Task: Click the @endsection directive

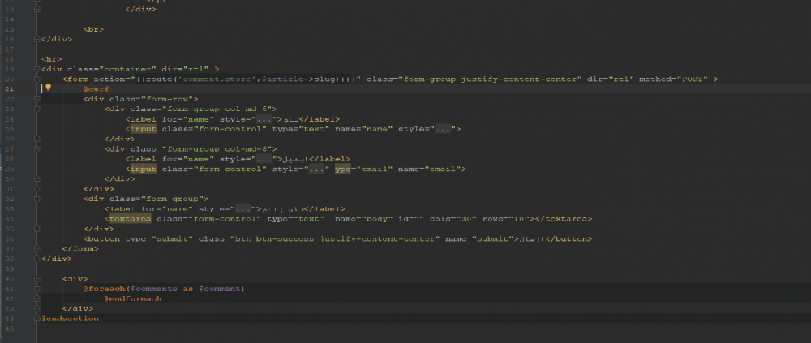Action: 70,319
